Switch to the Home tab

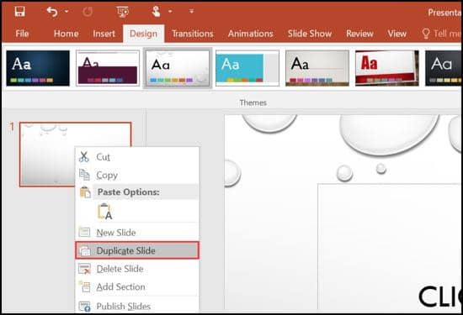67,34
